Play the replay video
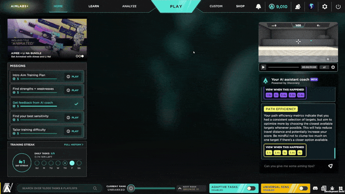 [x=263, y=67]
